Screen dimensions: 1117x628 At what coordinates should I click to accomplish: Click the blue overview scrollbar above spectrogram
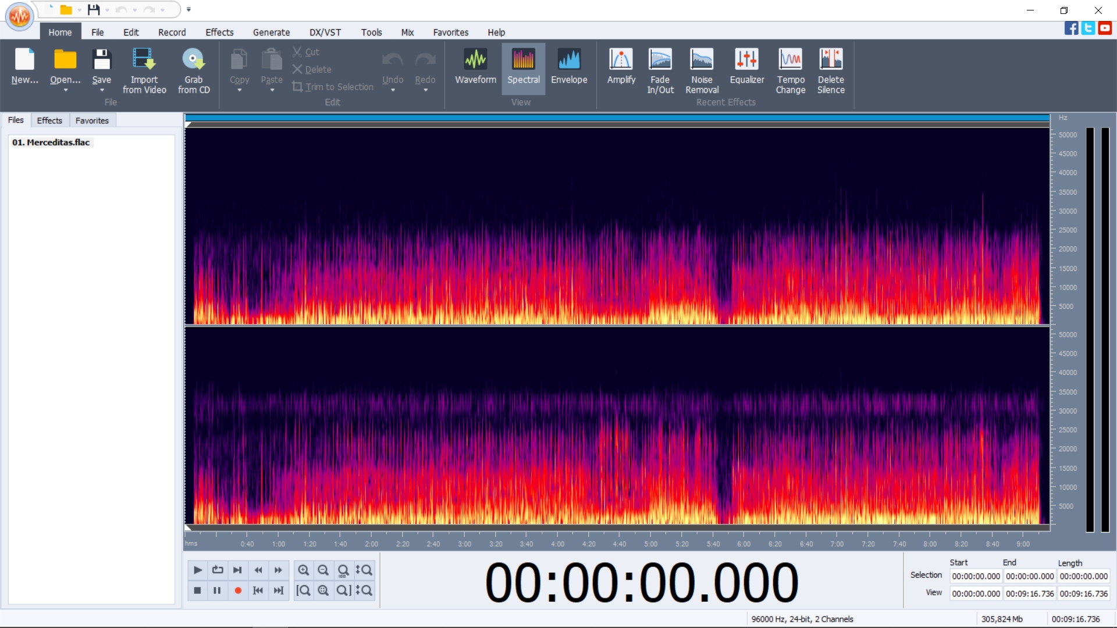pos(617,118)
